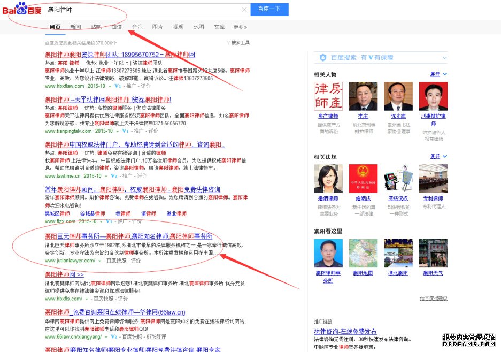
Task: Expand 相关人物 with 展开 link
Action: [x=438, y=74]
